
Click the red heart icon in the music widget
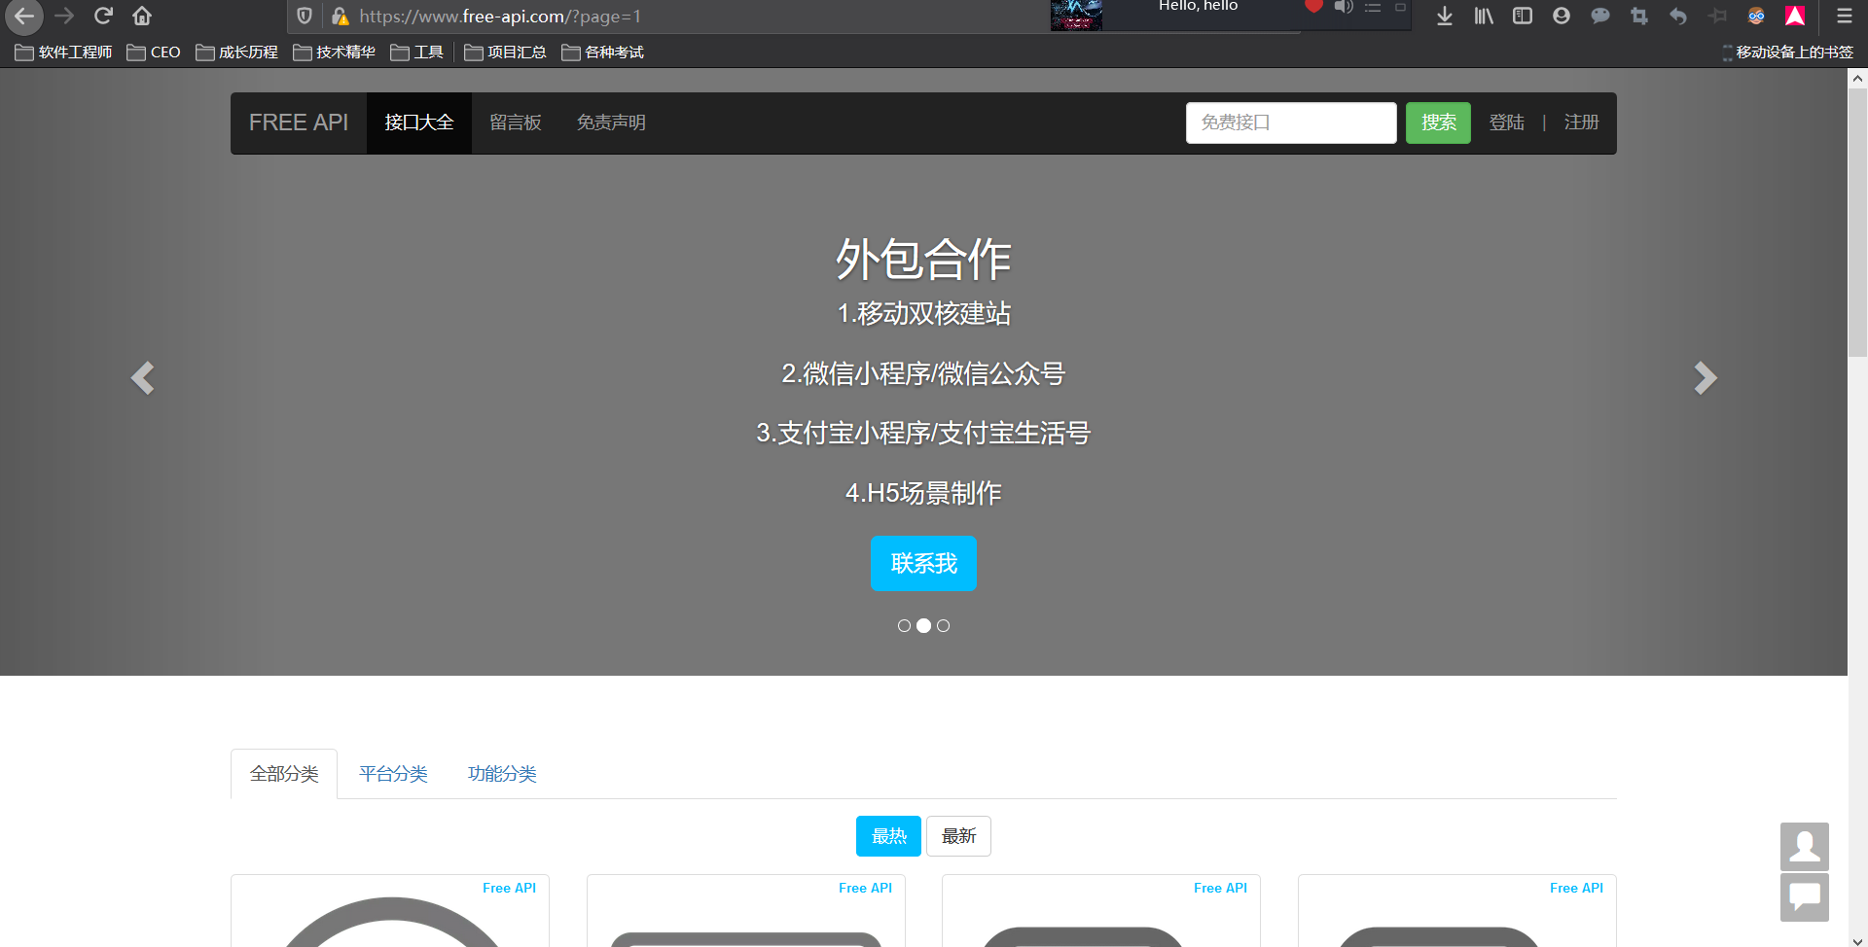coord(1313,6)
